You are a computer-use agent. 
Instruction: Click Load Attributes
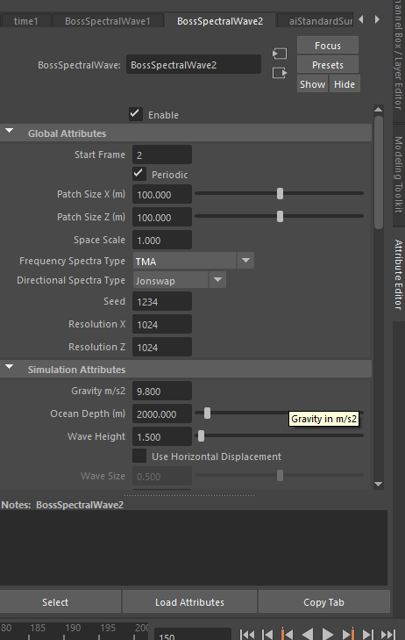189,601
